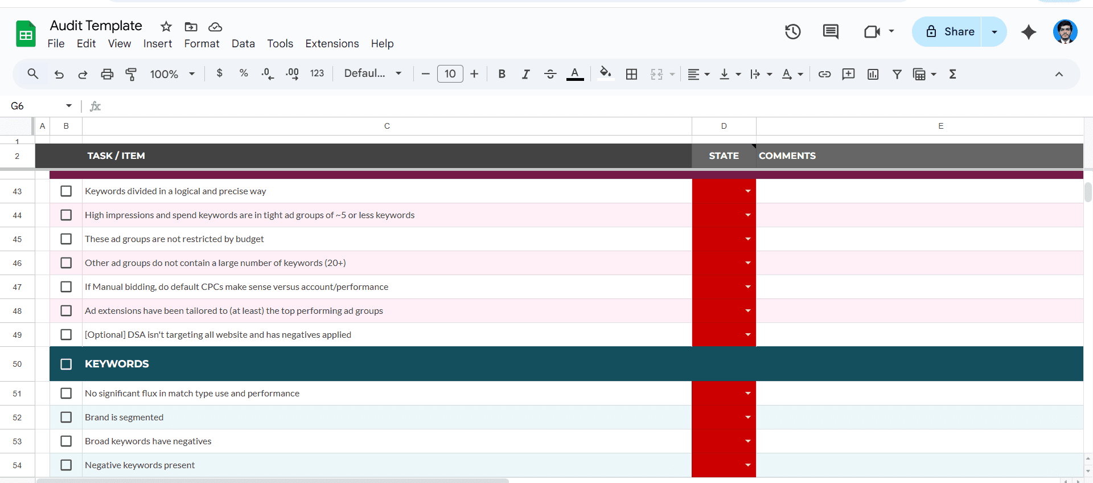
Task: Tick checkbox for Negative keywords present
Action: 66,465
